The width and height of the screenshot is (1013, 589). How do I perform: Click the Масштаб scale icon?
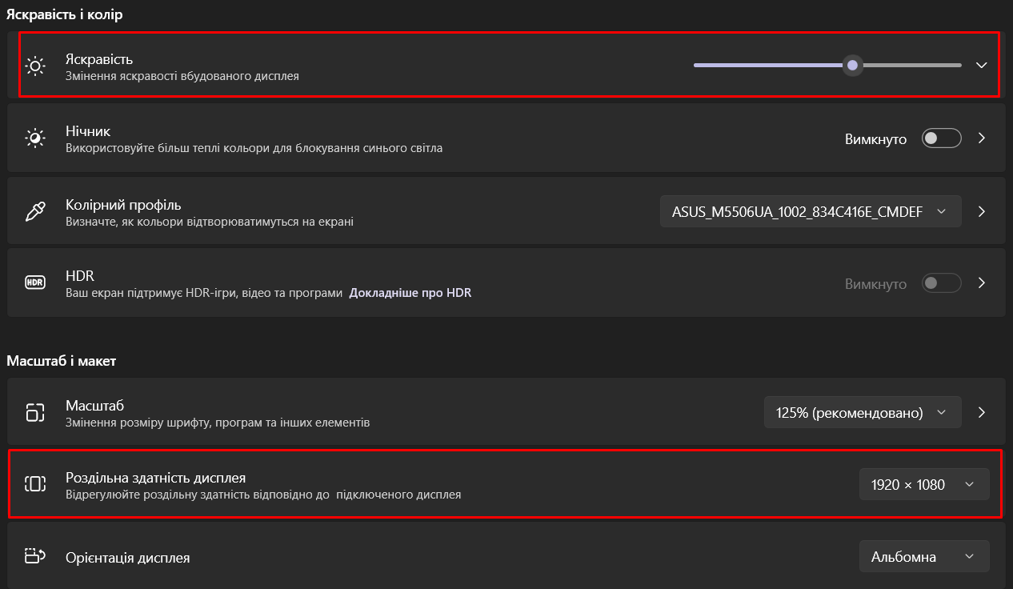[x=35, y=413]
